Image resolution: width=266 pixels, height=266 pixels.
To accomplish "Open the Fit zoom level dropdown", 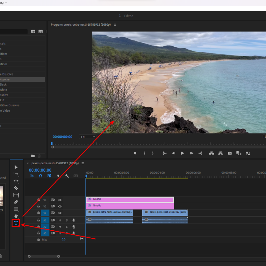I will [87, 137].
